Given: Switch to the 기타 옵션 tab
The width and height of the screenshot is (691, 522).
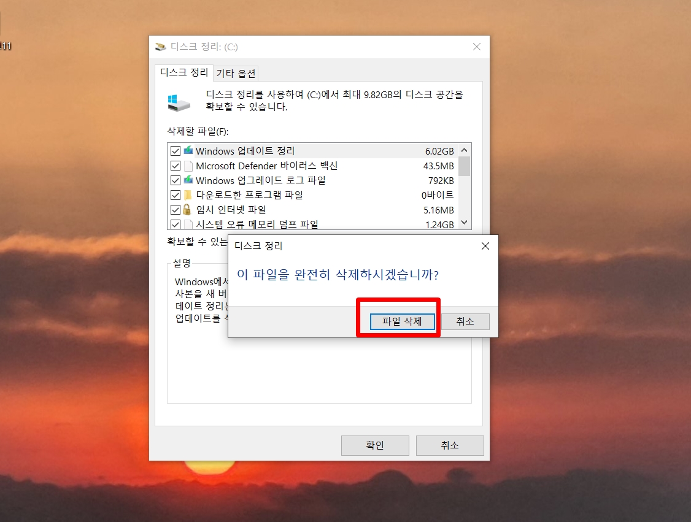Looking at the screenshot, I should [236, 74].
